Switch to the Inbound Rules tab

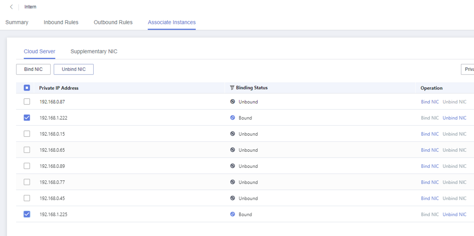(x=61, y=22)
